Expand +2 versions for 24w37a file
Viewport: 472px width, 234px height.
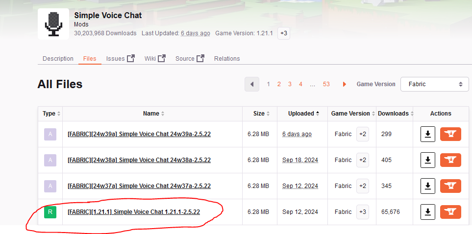(x=362, y=186)
